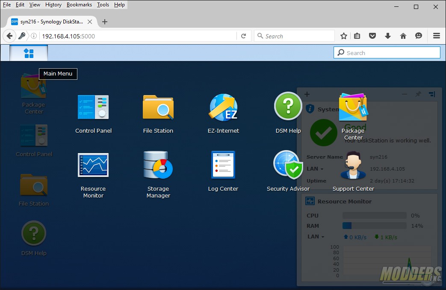Open Resource Monitor app in Main Menu
This screenshot has width=446, height=290.
coord(93,175)
